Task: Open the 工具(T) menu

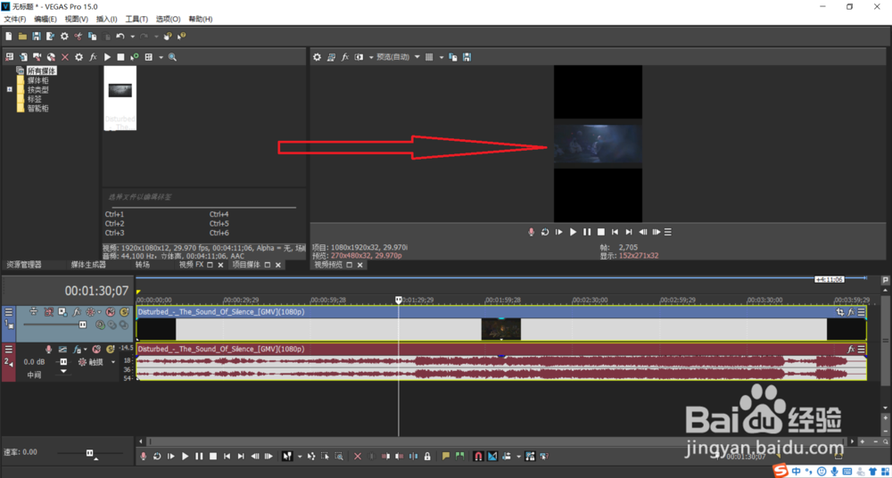Action: (x=136, y=19)
